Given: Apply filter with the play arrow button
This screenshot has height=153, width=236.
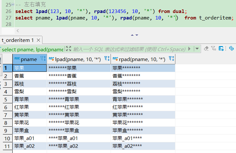Looking at the screenshot, I should (x=189, y=49).
